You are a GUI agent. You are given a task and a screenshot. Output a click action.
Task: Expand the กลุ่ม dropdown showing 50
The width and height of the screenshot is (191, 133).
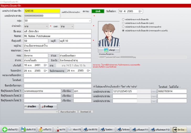click(89, 21)
